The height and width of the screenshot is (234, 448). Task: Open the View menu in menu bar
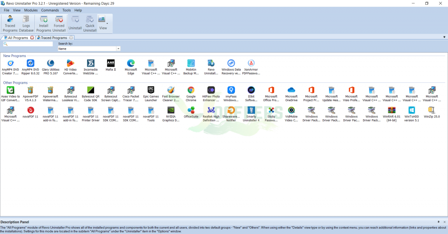(x=17, y=10)
